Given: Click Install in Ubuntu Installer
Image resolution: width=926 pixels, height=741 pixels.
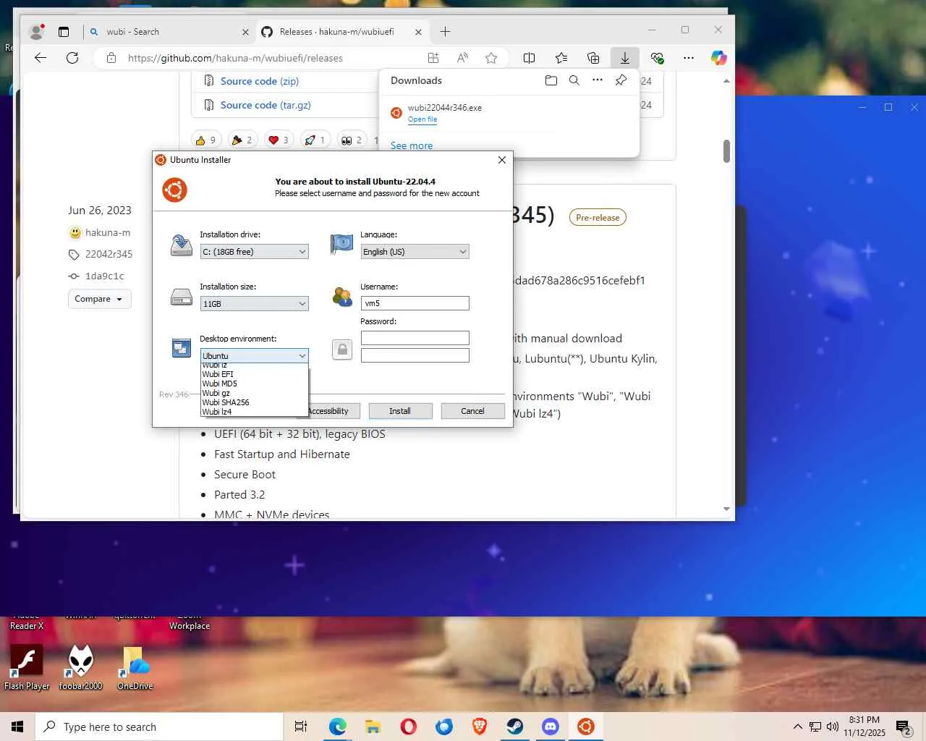Looking at the screenshot, I should point(400,411).
